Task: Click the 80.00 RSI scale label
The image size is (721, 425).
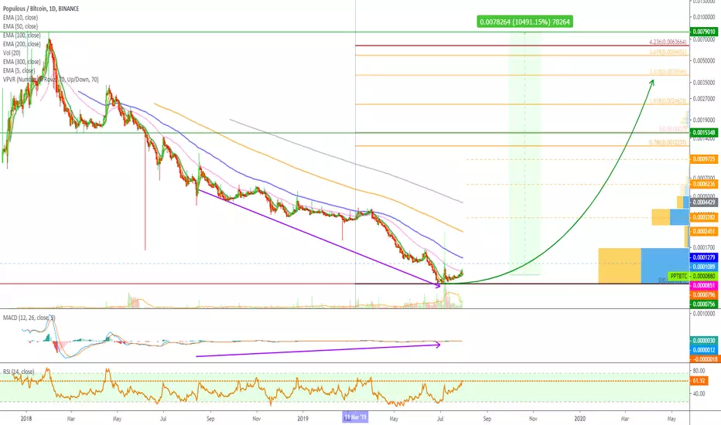Action: tap(699, 370)
